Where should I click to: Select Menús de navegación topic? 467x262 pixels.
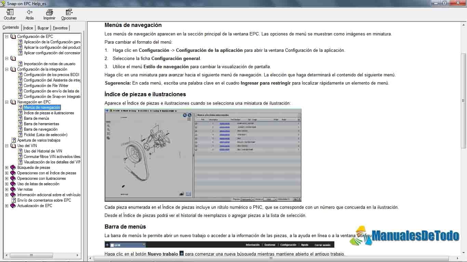pos(42,107)
